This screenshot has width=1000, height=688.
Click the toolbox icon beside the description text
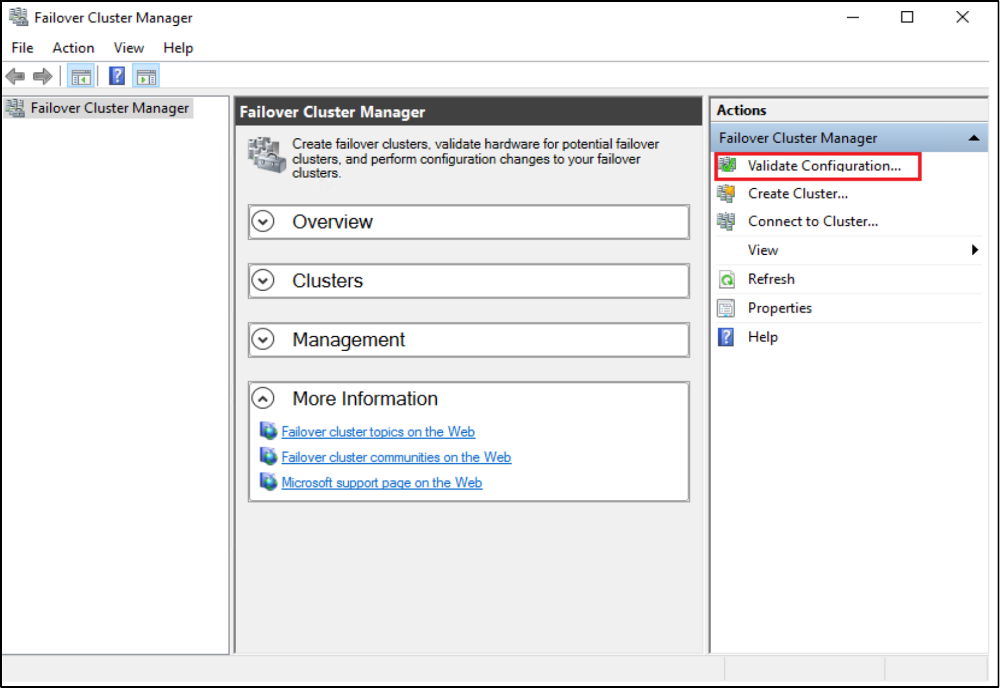[x=267, y=155]
